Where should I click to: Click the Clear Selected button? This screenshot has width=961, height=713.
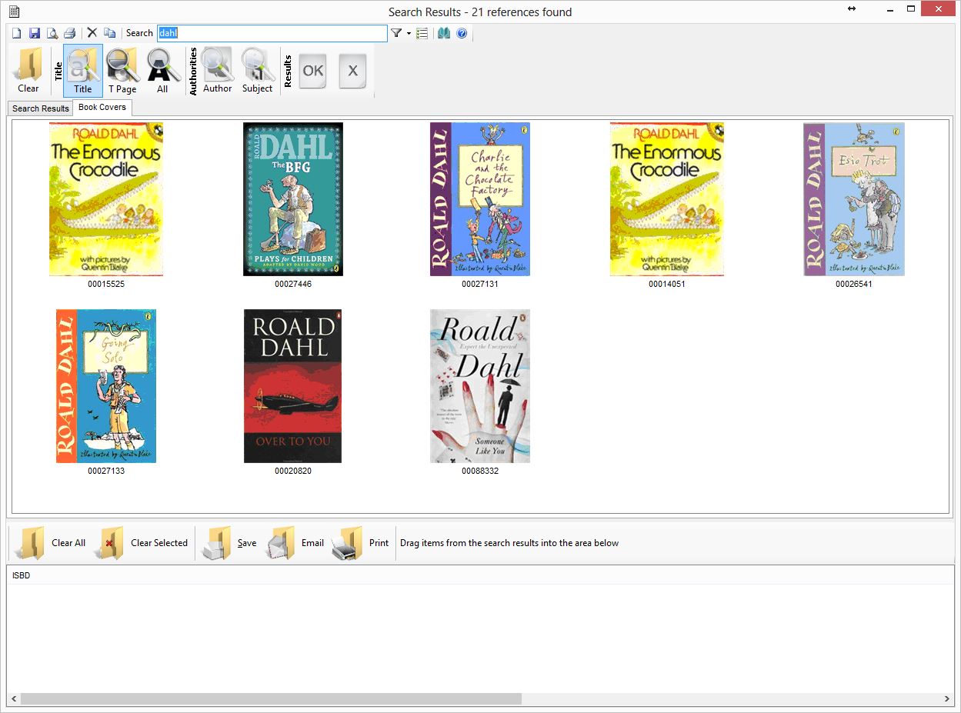(141, 543)
